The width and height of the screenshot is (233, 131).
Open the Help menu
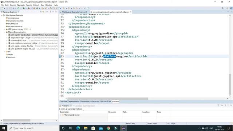coord(56,5)
